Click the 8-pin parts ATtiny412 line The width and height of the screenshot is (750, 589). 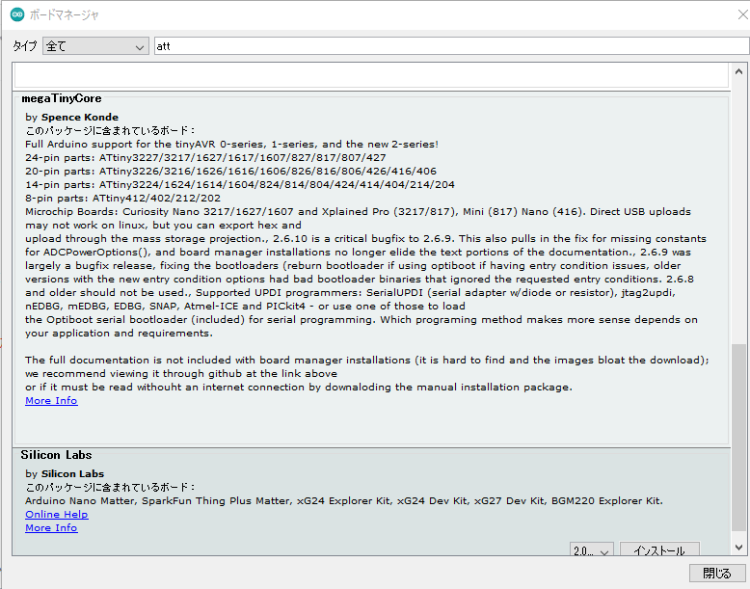pos(123,198)
